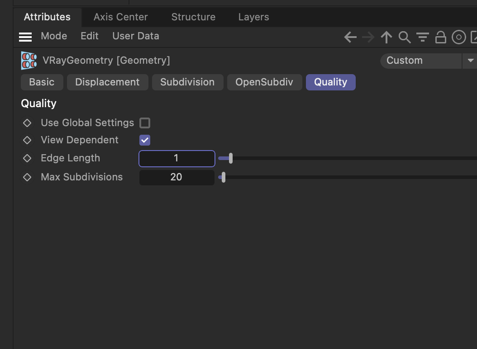The image size is (477, 349).
Task: Go back with the left arrow
Action: point(350,37)
